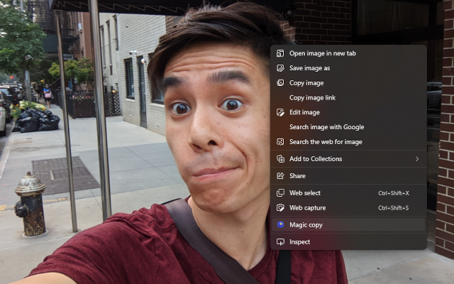
Task: Click the Add to Collections icon
Action: tap(280, 159)
